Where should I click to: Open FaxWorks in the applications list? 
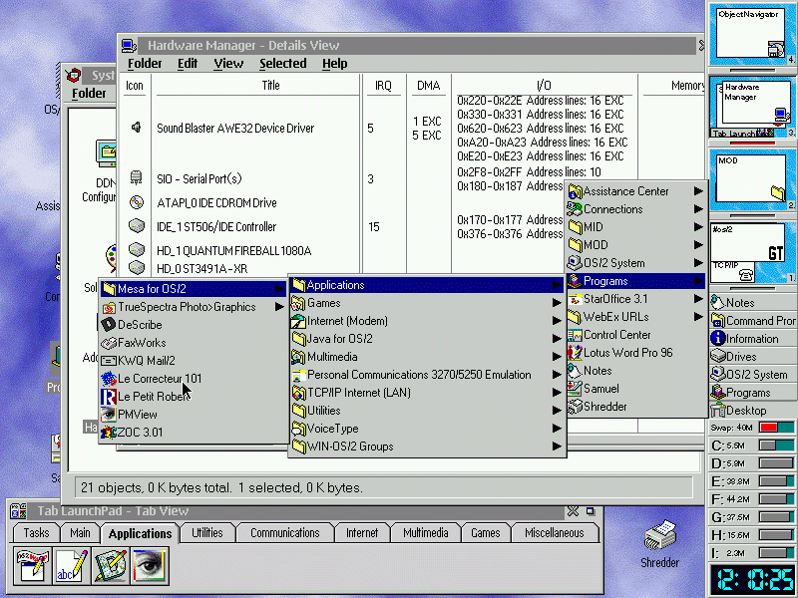coord(141,342)
